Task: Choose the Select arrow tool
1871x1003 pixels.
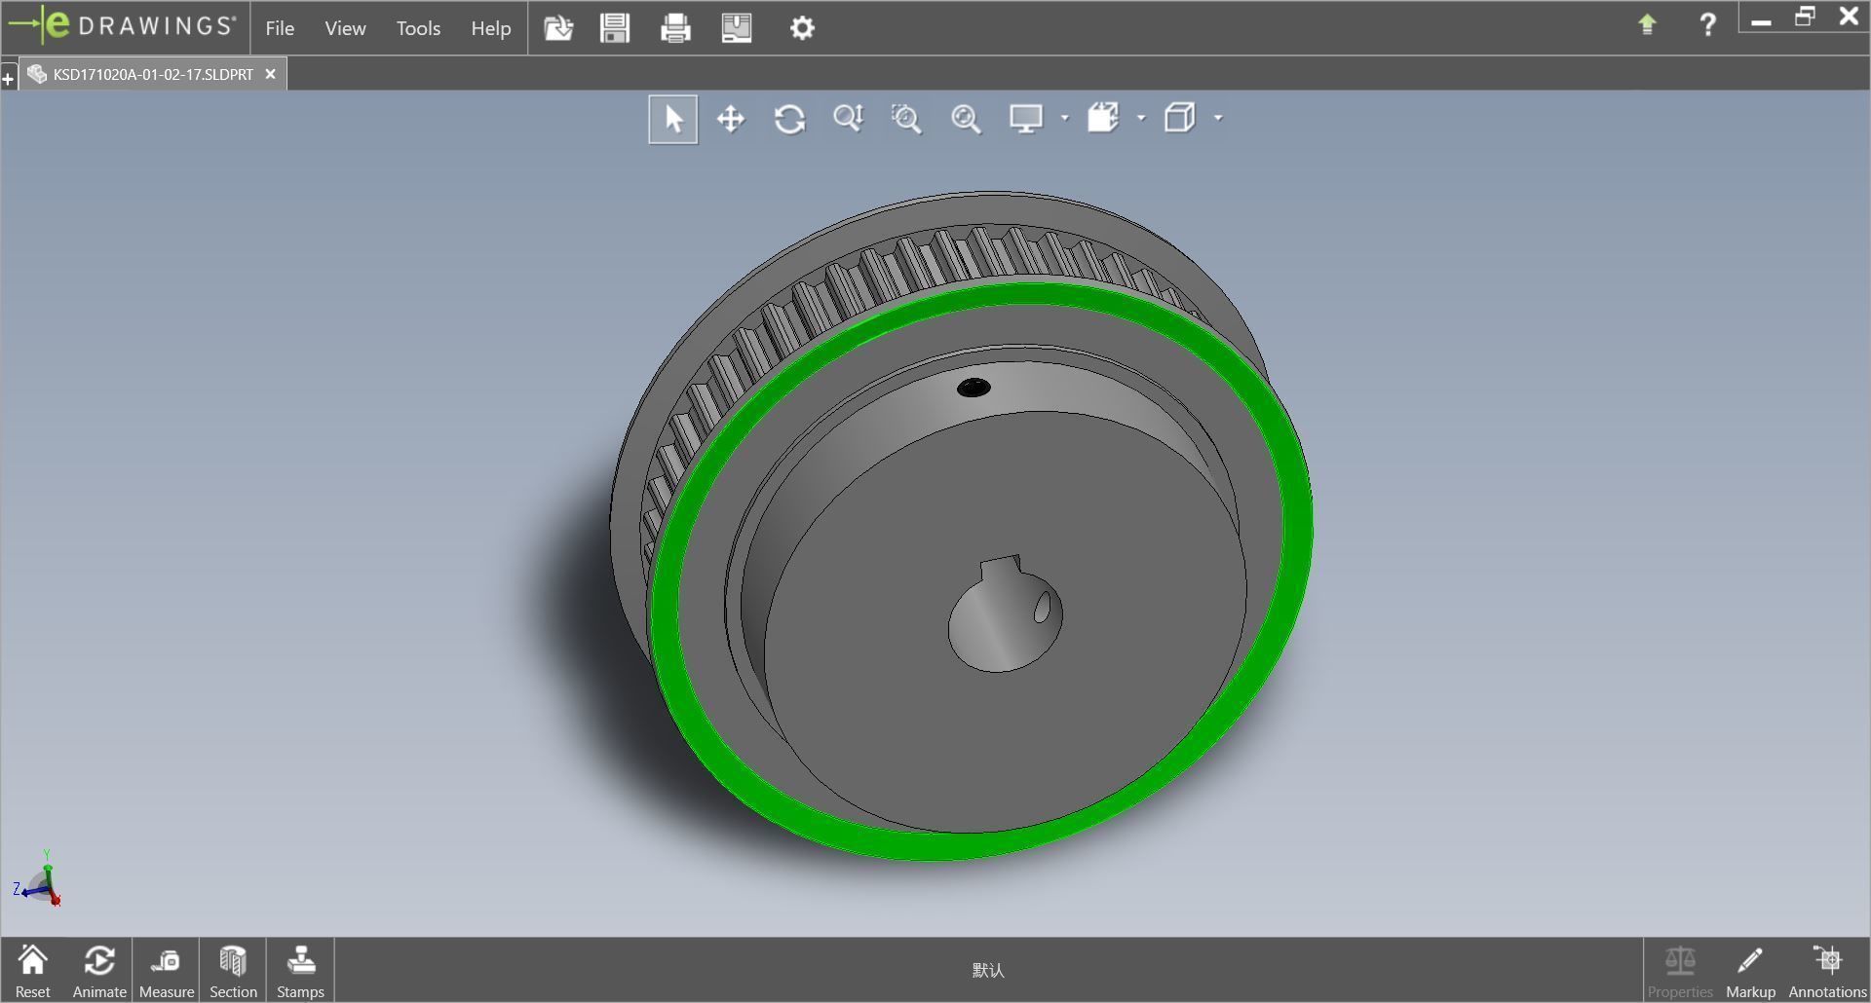Action: tap(673, 119)
